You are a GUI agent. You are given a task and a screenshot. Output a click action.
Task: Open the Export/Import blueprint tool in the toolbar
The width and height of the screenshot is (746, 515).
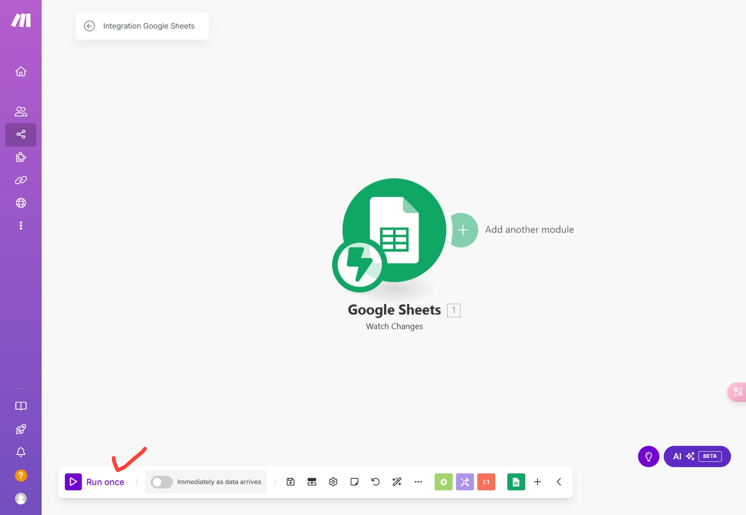click(312, 482)
